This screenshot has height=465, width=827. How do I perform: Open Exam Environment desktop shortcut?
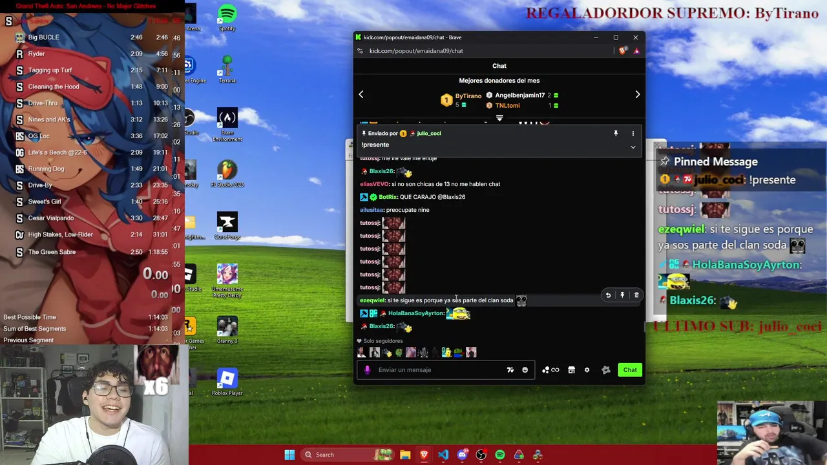(227, 125)
